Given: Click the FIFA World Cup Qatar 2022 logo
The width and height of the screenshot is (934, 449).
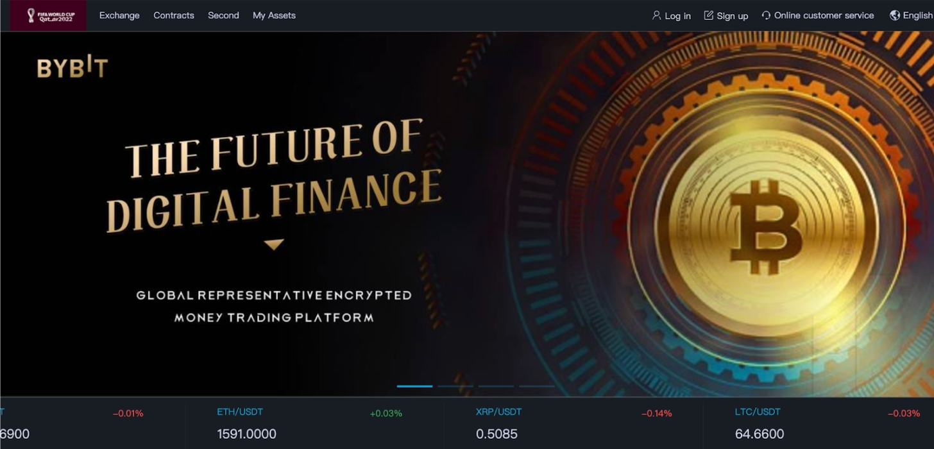Looking at the screenshot, I should tap(48, 15).
